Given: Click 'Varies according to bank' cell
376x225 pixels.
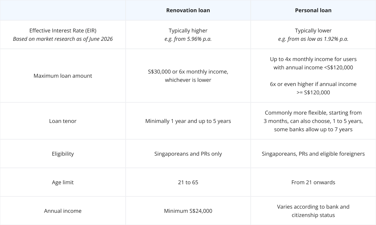Looking at the screenshot, I should click(x=313, y=211).
